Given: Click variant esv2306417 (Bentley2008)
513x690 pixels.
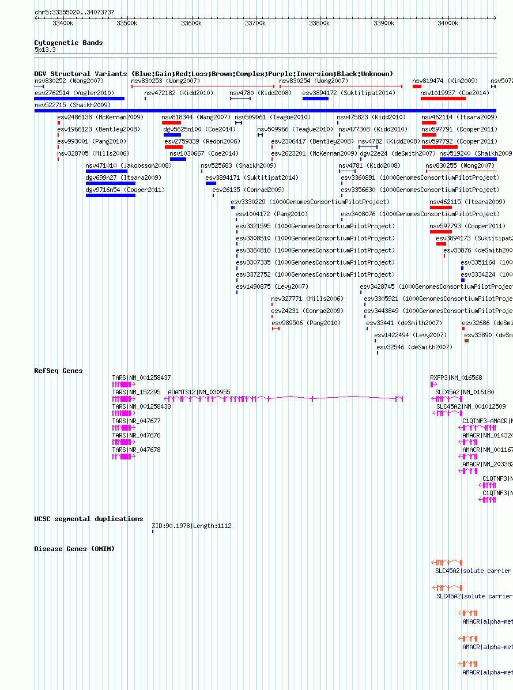Looking at the screenshot, I should click(x=312, y=141).
